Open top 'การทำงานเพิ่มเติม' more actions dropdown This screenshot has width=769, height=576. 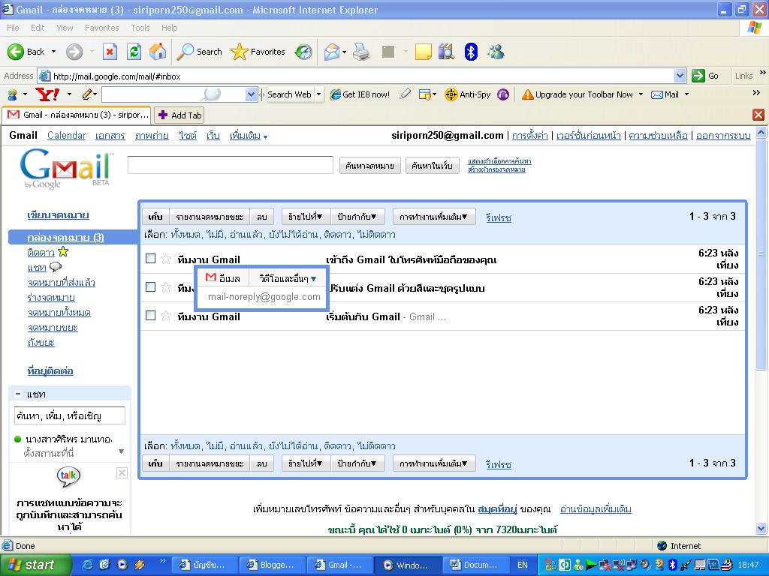(433, 217)
